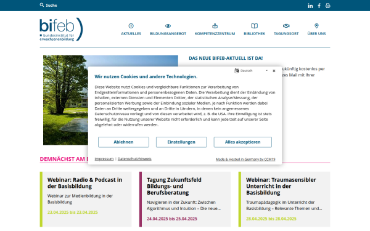Screen dimensions: 370x231
Task: Open Made & Hosted in Germany by CCM19 link
Action: tap(245, 160)
